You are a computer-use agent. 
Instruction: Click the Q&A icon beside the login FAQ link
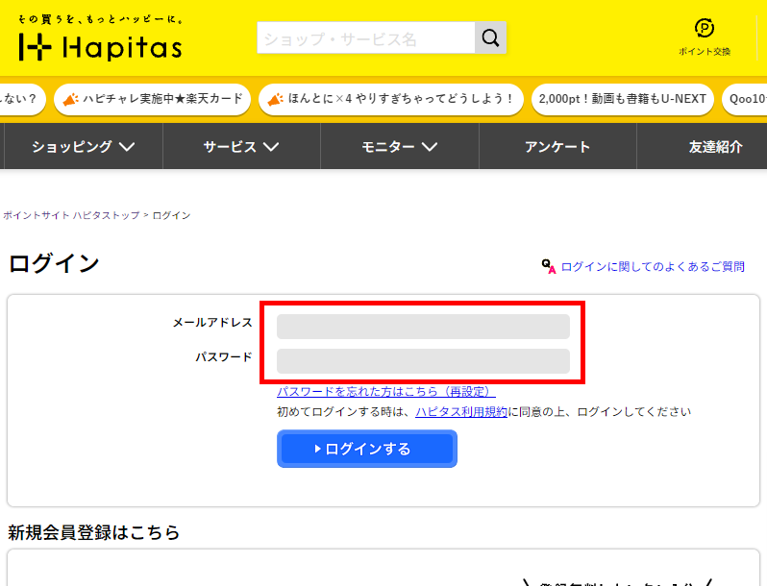pos(549,266)
